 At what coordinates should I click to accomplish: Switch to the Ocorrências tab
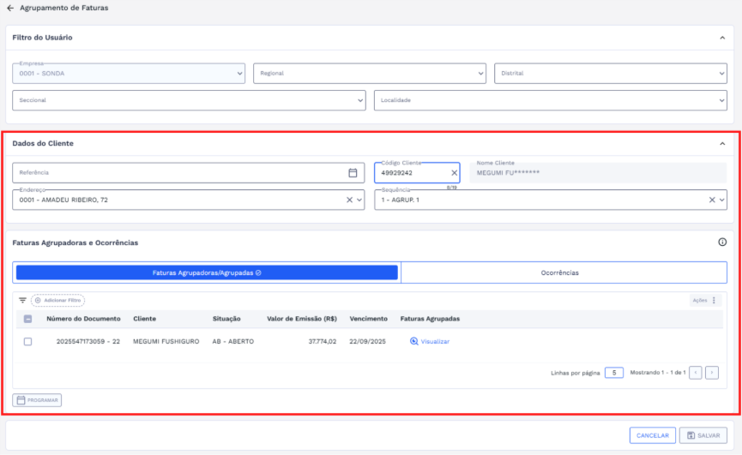point(564,272)
